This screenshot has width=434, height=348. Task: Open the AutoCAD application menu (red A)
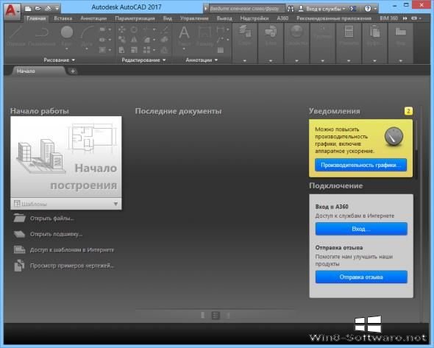pyautogui.click(x=12, y=11)
